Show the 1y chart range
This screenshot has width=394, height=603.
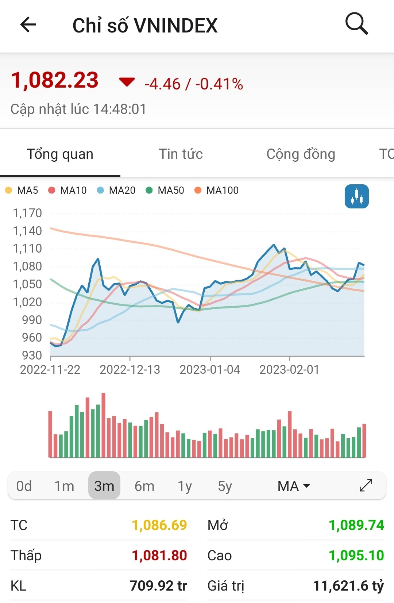point(185,486)
